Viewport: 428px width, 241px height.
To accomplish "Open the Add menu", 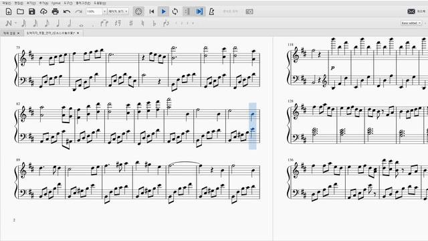I will tap(43, 3).
